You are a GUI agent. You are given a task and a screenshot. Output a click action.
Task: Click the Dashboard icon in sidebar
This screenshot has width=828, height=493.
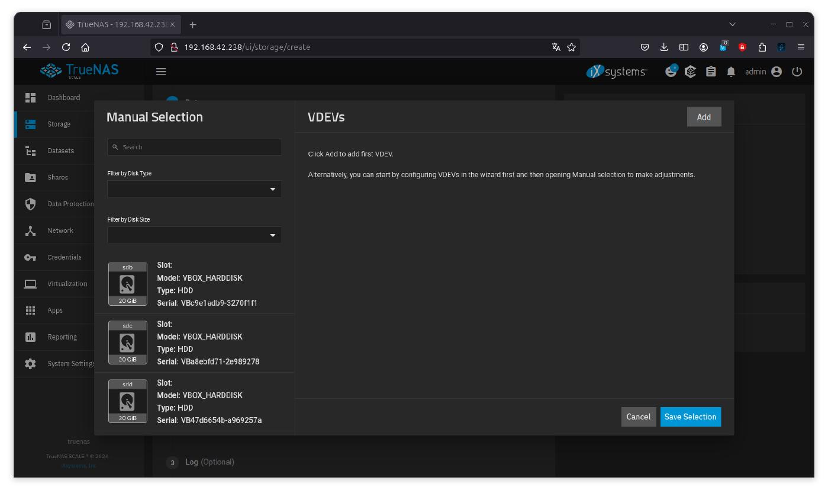click(30, 98)
